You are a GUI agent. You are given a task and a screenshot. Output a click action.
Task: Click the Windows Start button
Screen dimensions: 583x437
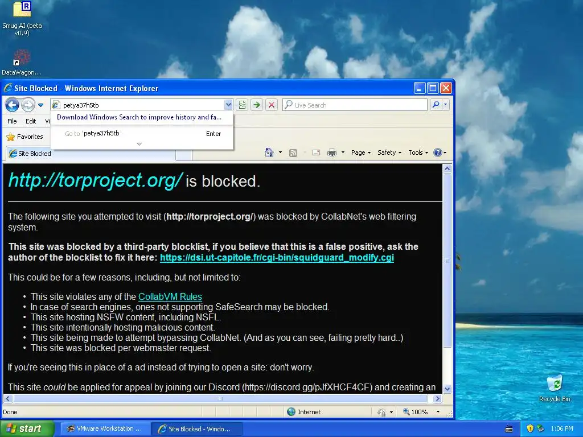(x=27, y=428)
